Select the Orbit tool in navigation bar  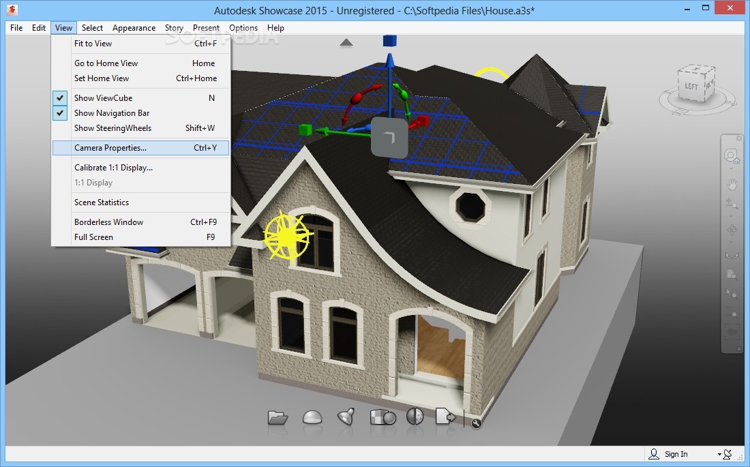point(732,230)
